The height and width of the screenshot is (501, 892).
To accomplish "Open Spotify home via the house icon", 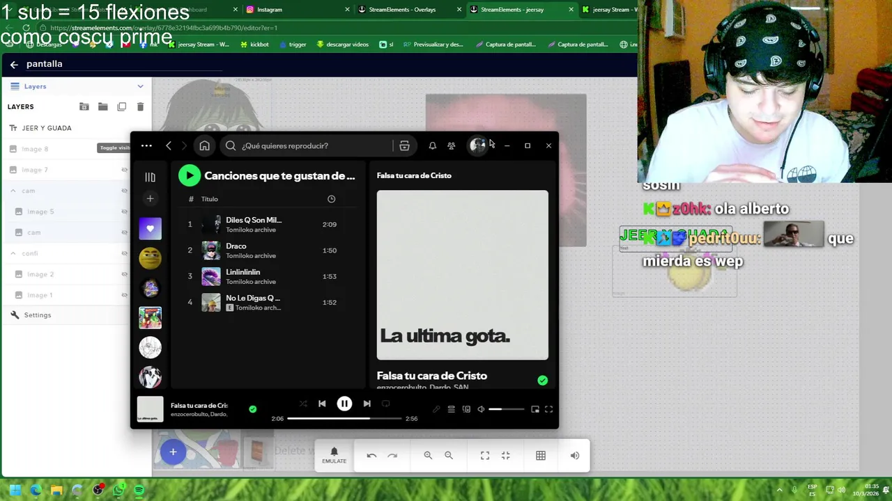I will coord(204,145).
